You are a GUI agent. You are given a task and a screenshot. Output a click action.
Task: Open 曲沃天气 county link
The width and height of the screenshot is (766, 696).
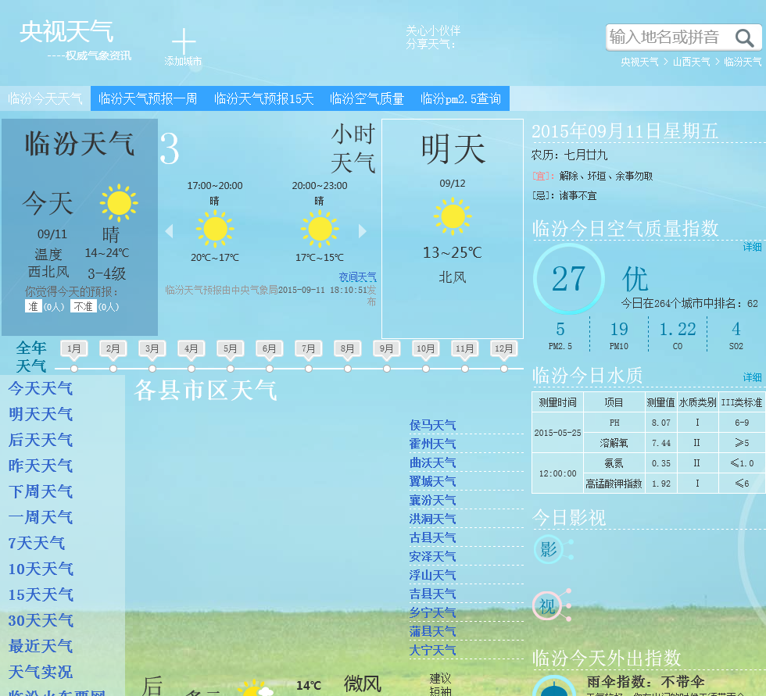[433, 462]
